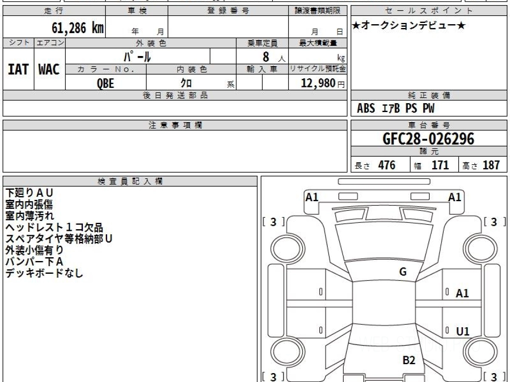The image size is (510, 382).
Task: Click the note バンパー下A
Action: 34,262
